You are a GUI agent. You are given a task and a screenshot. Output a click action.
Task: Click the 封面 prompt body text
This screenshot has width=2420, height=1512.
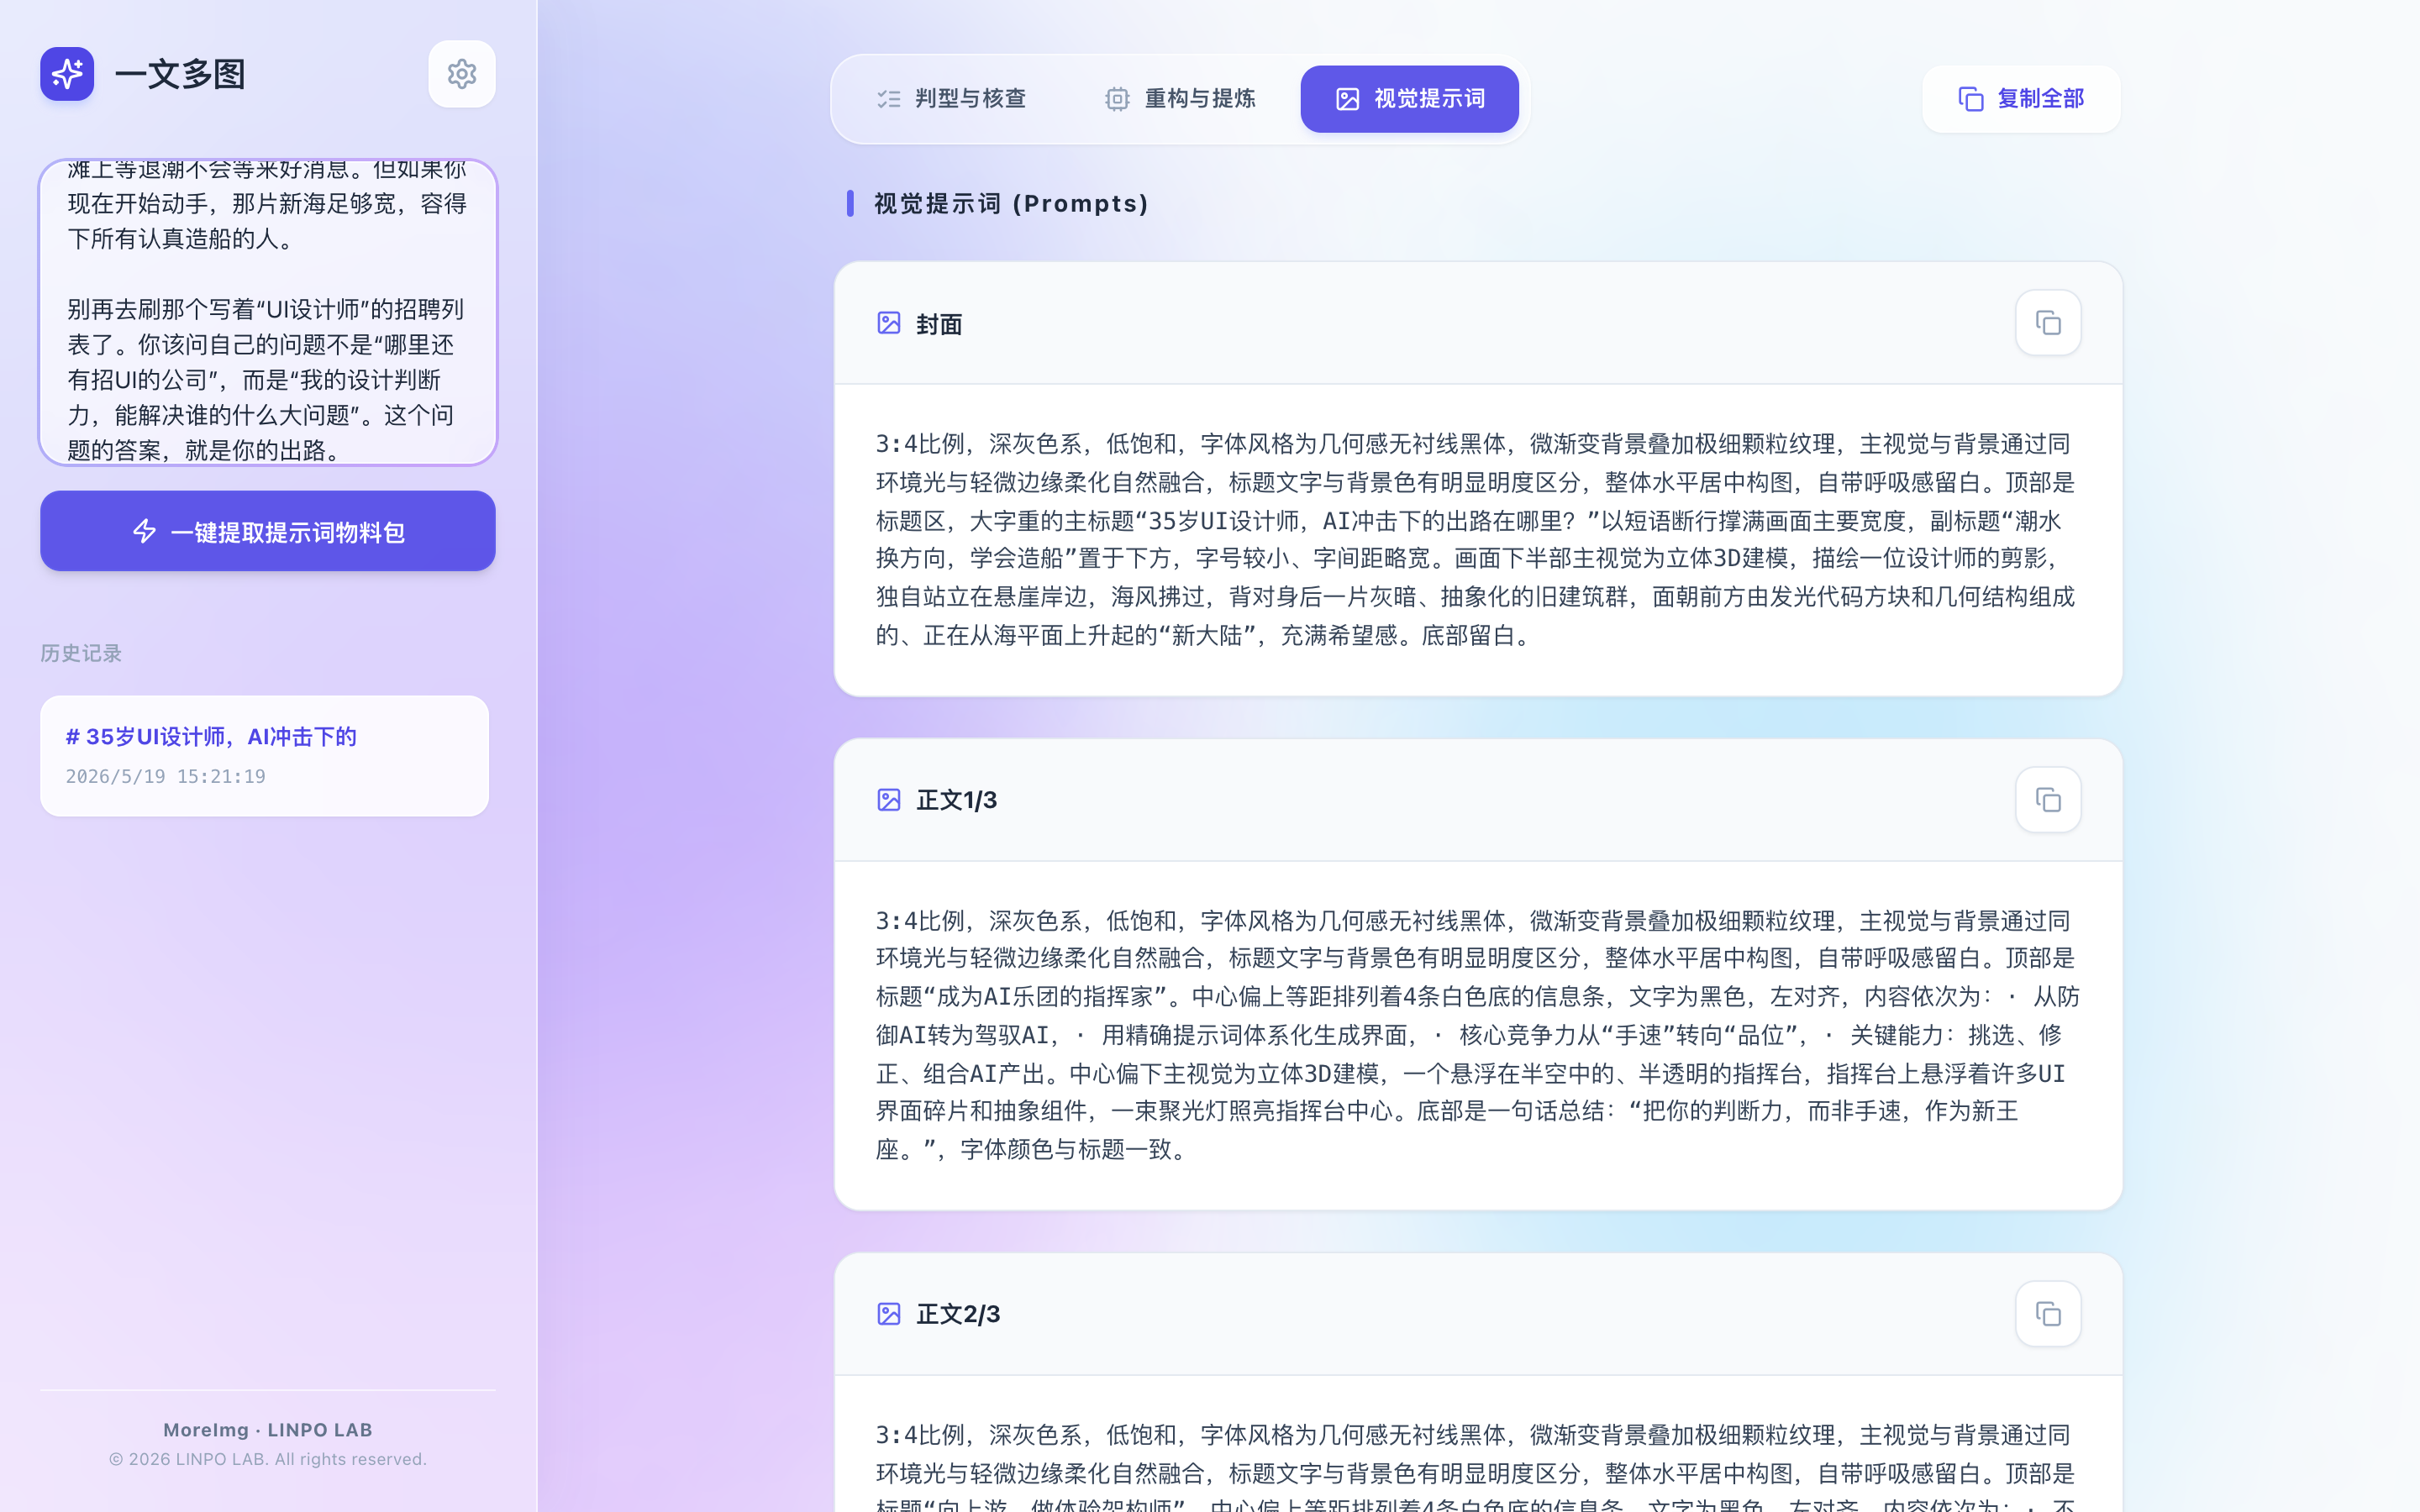(x=1476, y=540)
